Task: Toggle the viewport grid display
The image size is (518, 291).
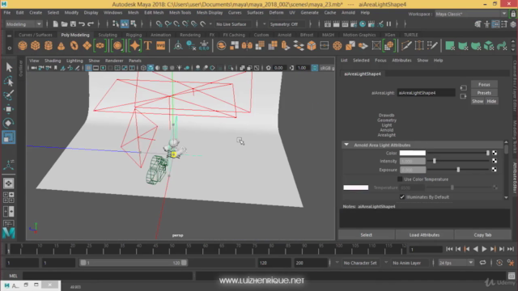Action: pyautogui.click(x=88, y=68)
